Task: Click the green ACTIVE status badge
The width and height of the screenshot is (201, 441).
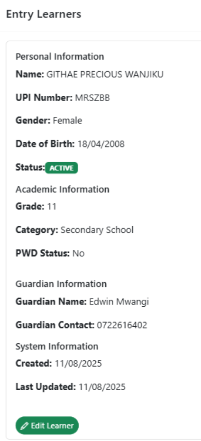Action: [x=62, y=168]
